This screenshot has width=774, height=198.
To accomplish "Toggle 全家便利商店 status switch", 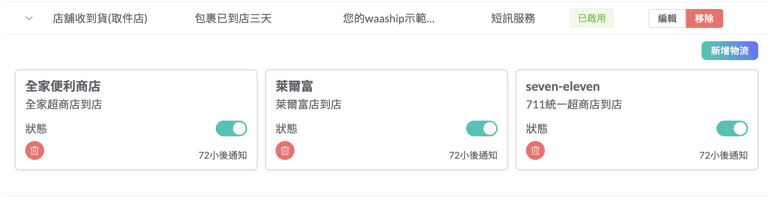I will (231, 128).
